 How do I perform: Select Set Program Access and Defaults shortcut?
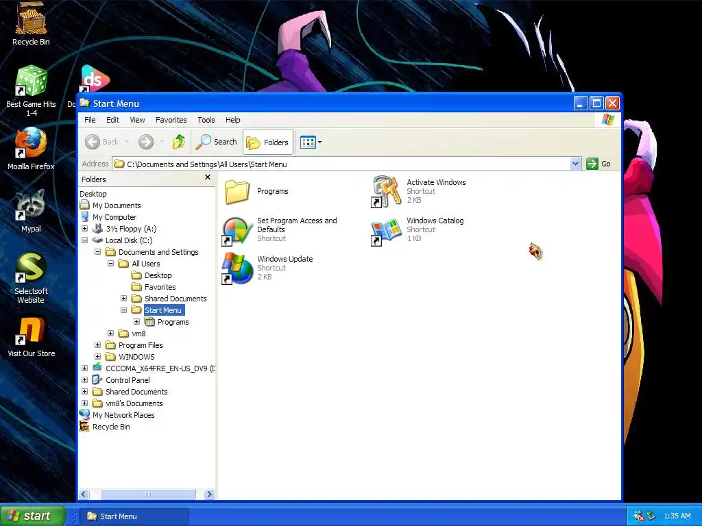click(237, 230)
